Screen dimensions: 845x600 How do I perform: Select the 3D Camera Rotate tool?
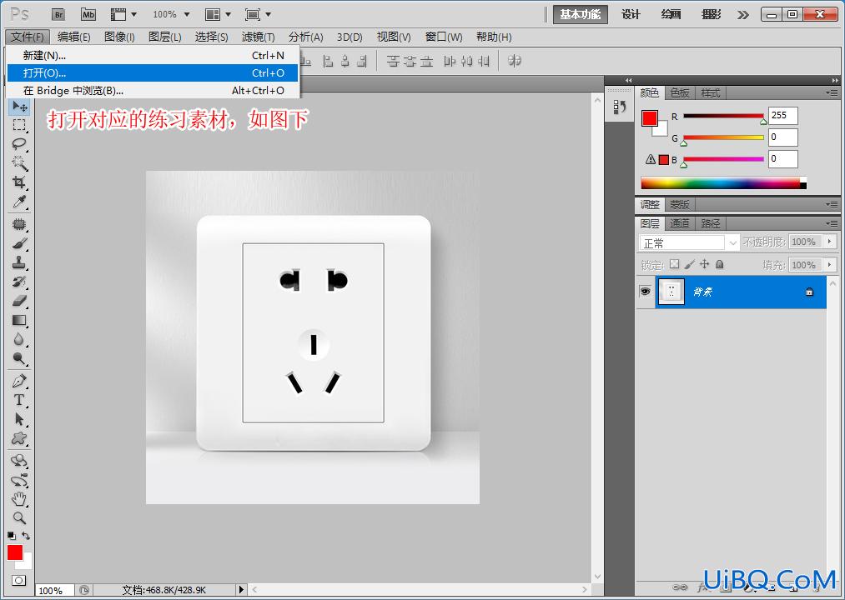(19, 479)
